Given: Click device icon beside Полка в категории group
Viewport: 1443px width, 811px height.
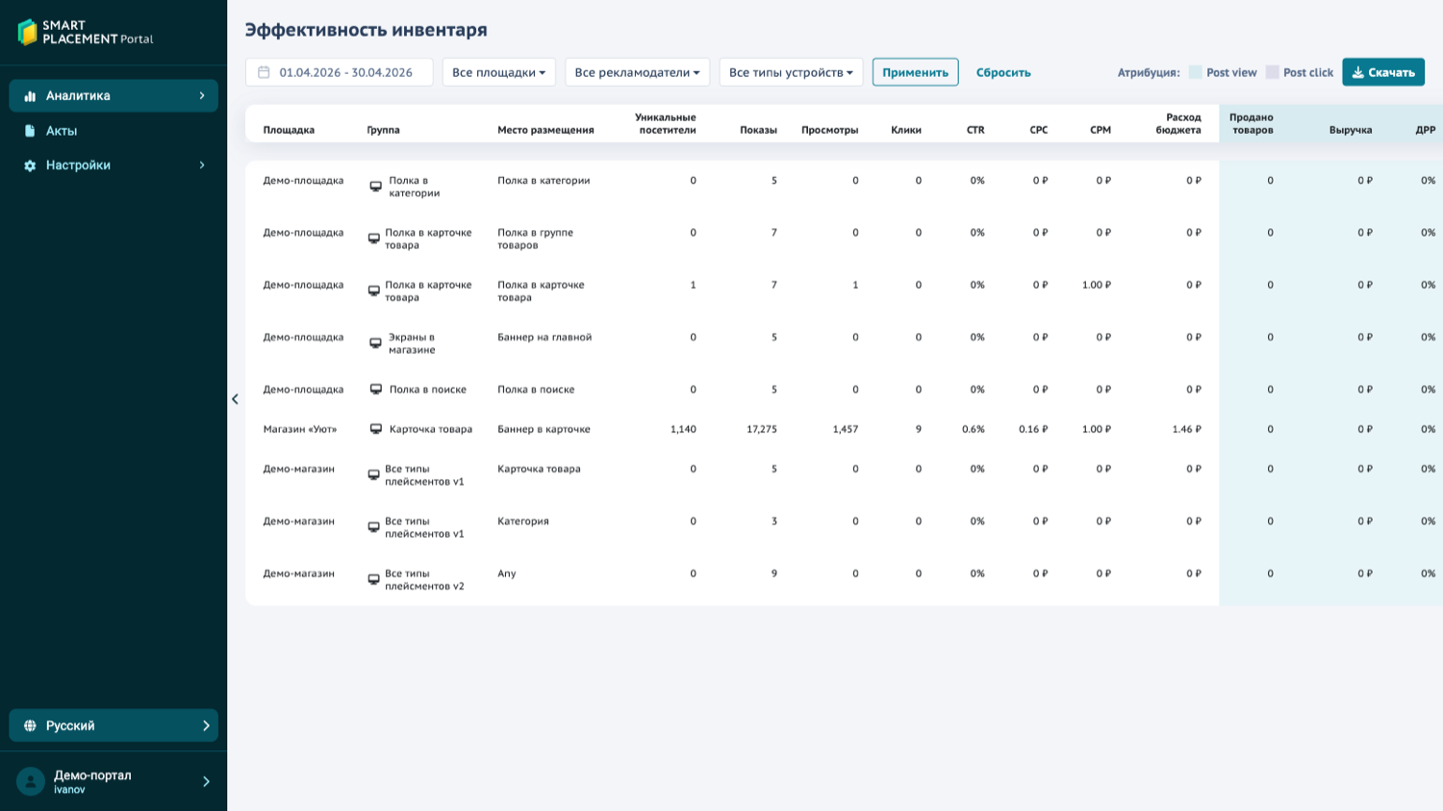Looking at the screenshot, I should (x=376, y=187).
